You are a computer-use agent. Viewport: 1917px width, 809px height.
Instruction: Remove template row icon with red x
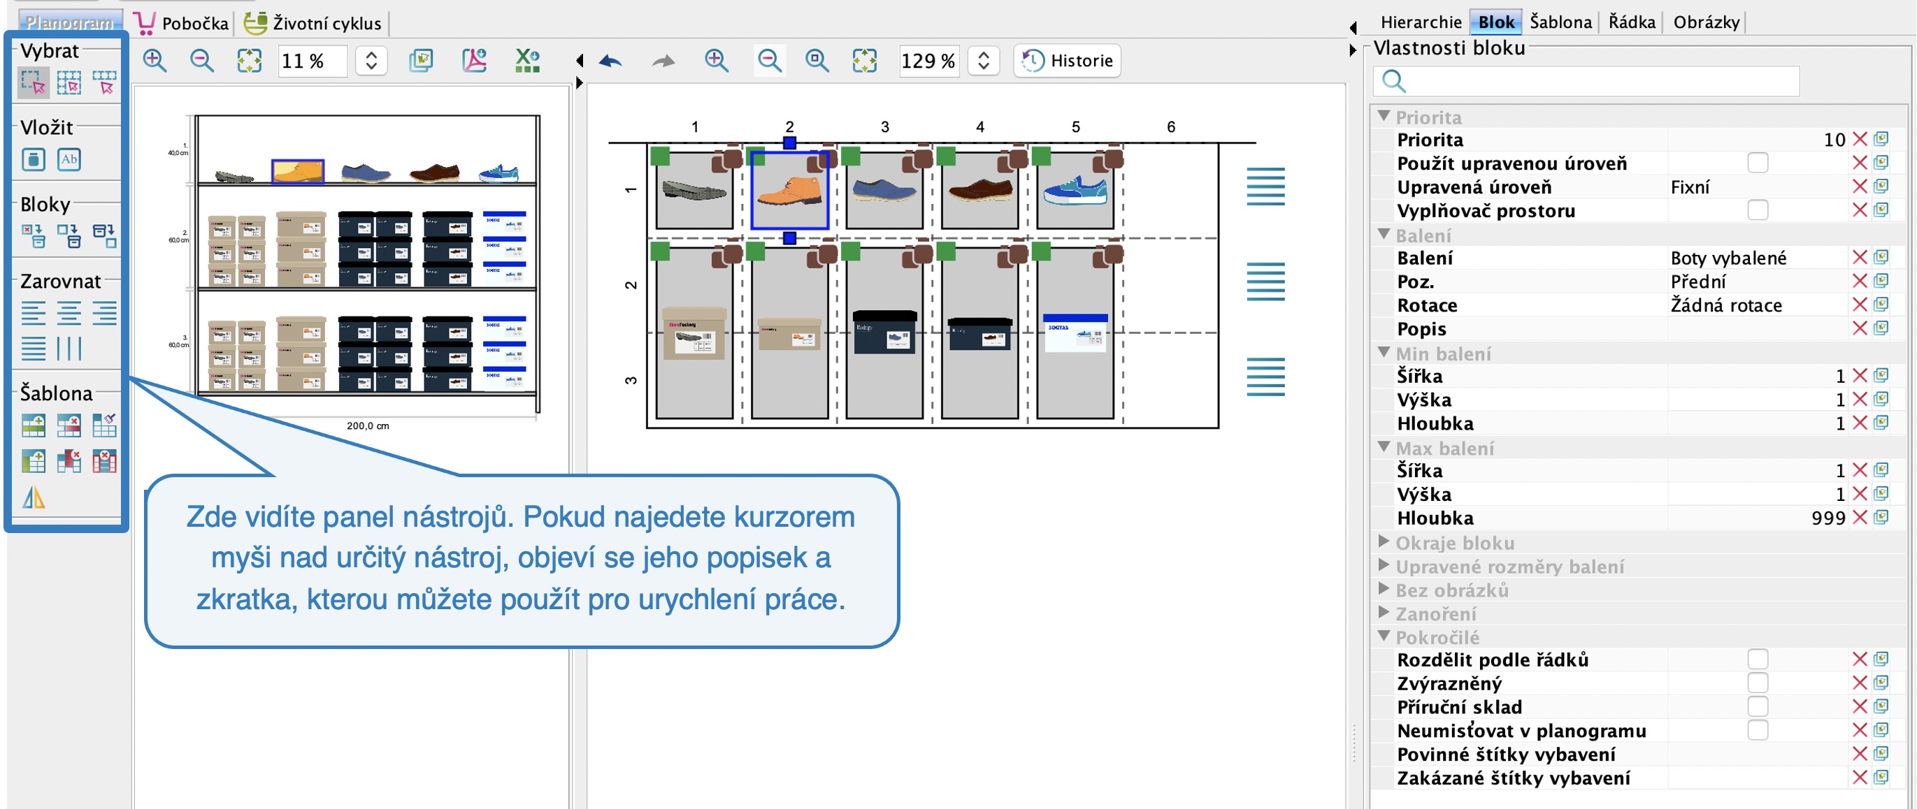(x=69, y=425)
